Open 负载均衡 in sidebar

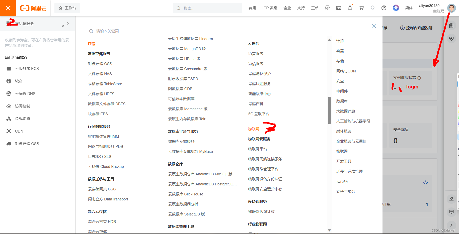23,119
